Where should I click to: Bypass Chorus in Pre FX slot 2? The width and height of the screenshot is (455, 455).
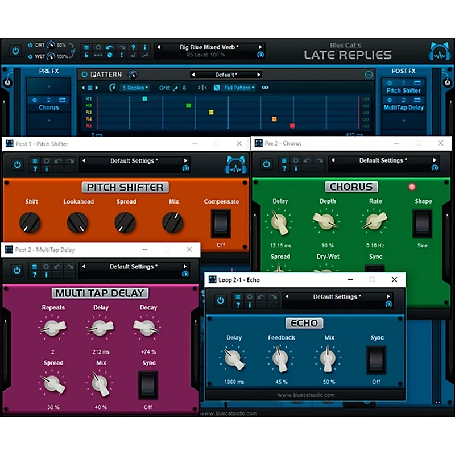coord(35,100)
